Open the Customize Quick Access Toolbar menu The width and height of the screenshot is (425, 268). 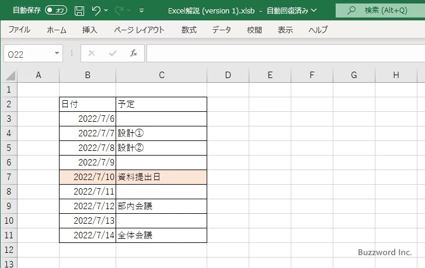(x=141, y=11)
